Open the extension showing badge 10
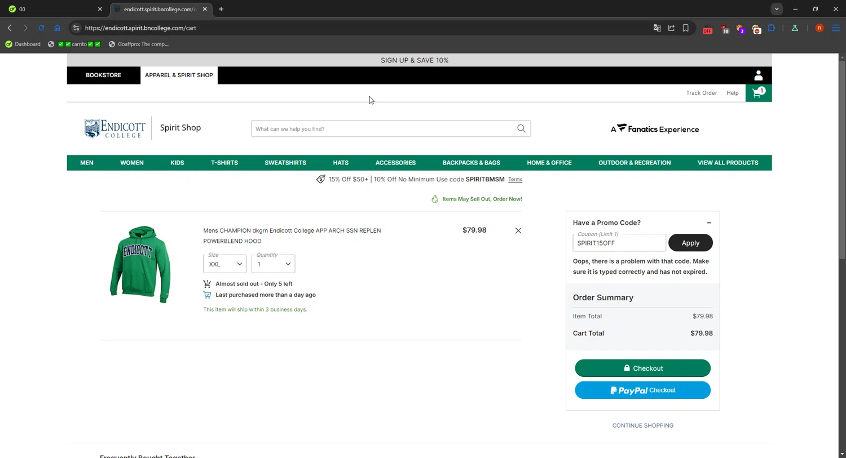 724,28
